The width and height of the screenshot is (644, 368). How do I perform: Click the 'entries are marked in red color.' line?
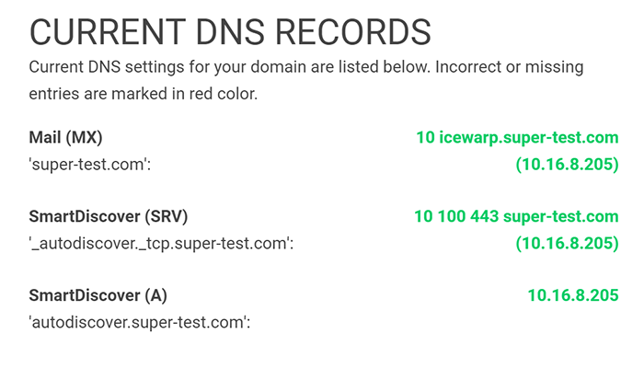point(144,94)
